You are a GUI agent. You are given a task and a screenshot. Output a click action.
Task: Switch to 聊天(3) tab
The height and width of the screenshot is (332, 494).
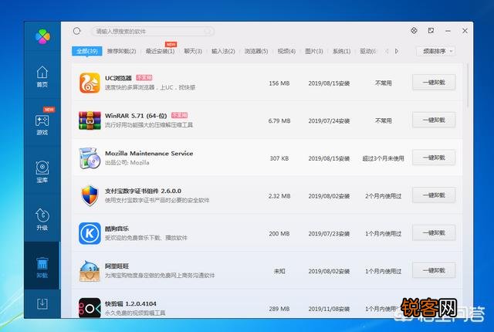point(193,51)
